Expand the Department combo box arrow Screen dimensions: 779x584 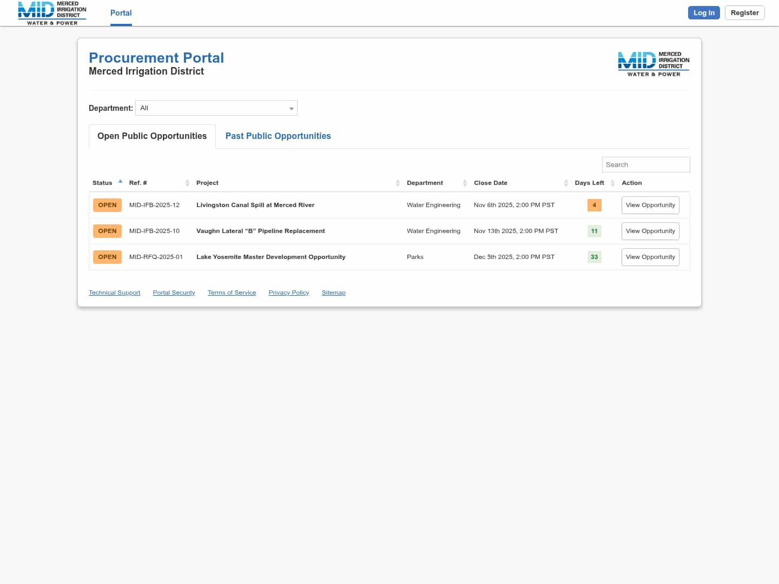pos(292,108)
